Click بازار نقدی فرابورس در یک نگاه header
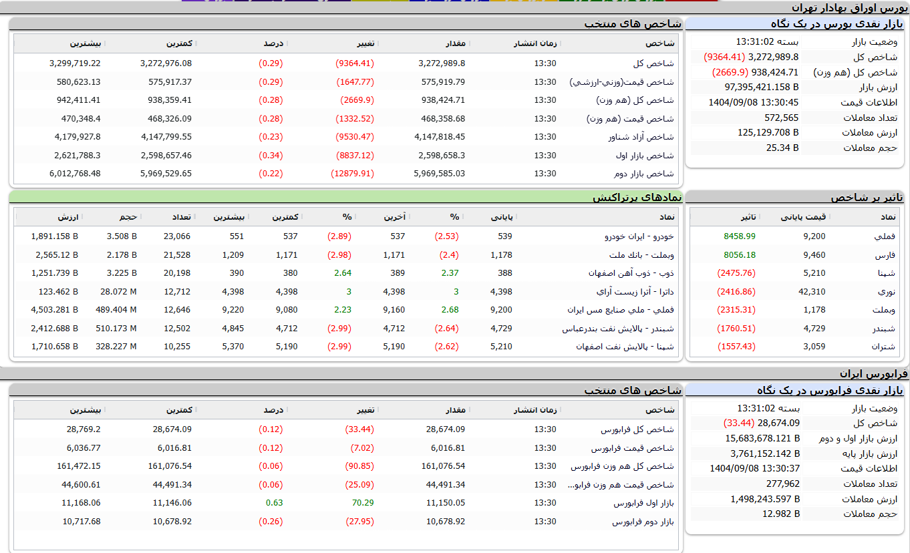The width and height of the screenshot is (910, 553). click(x=830, y=390)
